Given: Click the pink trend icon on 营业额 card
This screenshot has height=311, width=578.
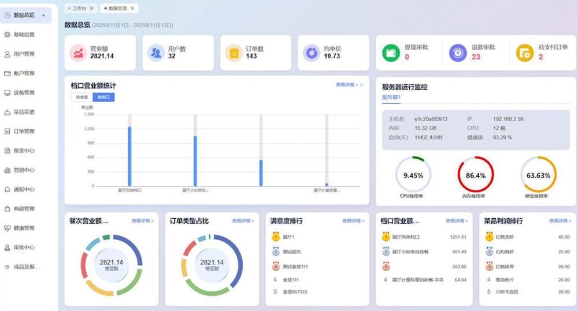Looking at the screenshot, I should click(78, 53).
